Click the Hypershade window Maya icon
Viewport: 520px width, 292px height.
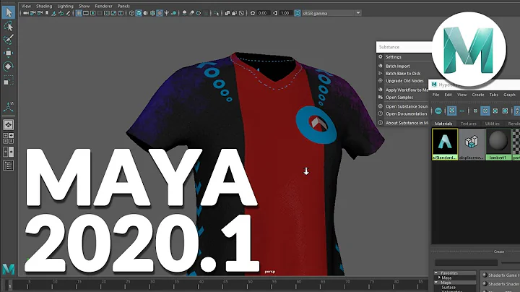click(x=434, y=85)
